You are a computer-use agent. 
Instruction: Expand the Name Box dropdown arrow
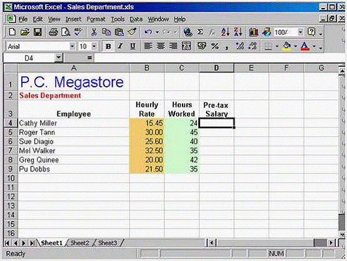pos(58,58)
